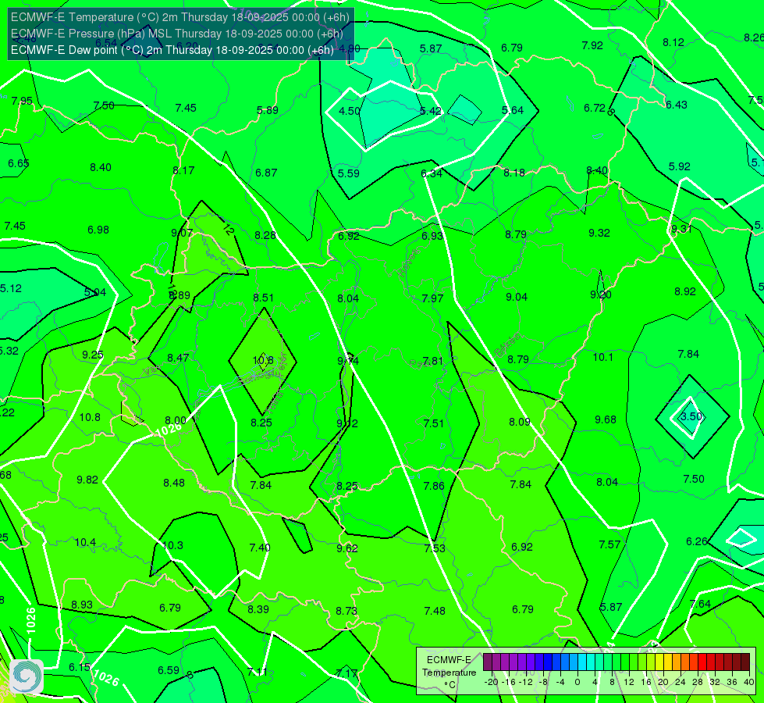Click the 7.57 value on the map
This screenshot has width=764, height=703.
609,544
